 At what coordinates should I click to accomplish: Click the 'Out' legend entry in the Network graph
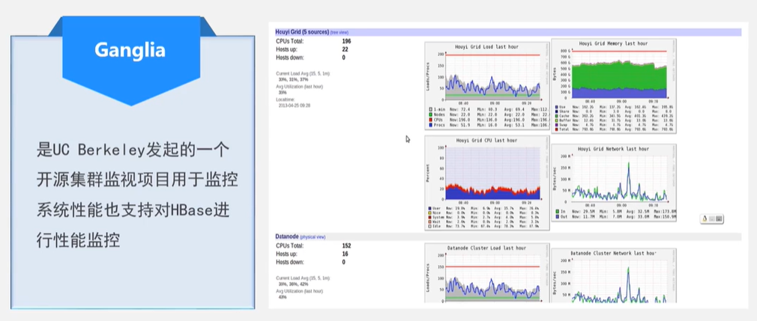tap(561, 217)
